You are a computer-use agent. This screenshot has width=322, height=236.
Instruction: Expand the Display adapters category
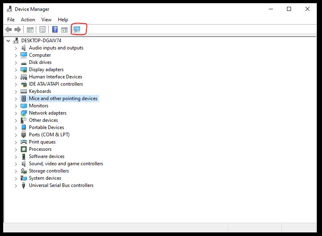tap(16, 70)
